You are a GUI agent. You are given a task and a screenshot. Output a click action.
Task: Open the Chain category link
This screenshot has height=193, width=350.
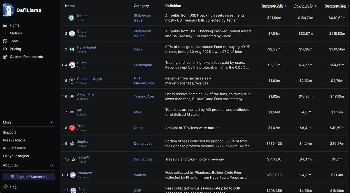pos(139,128)
